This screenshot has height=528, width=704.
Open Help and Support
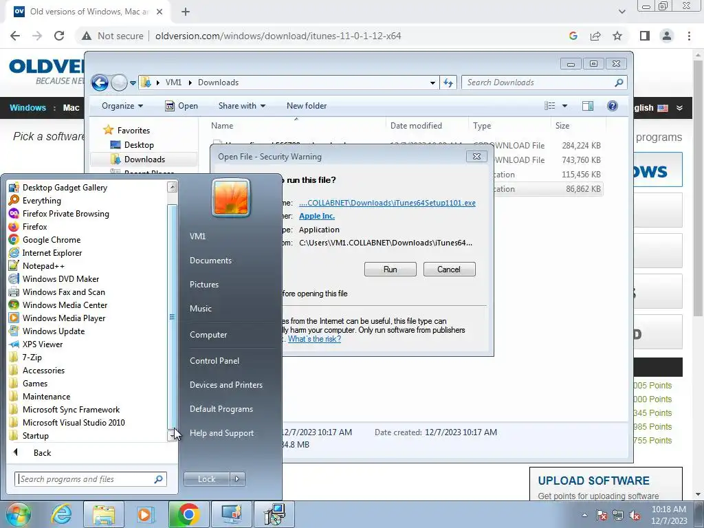click(222, 433)
